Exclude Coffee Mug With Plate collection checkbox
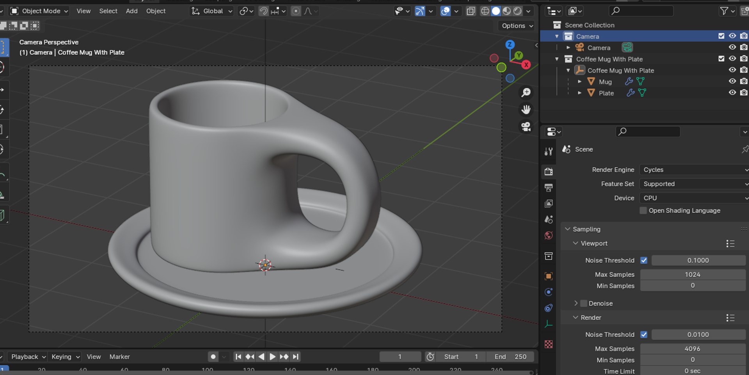The height and width of the screenshot is (375, 749). (x=721, y=59)
